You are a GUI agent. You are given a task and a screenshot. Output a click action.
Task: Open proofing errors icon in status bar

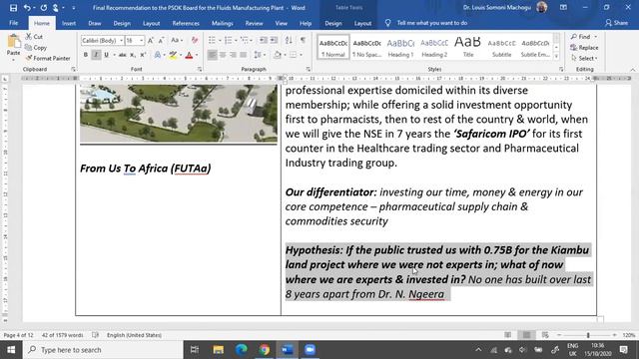[96, 335]
